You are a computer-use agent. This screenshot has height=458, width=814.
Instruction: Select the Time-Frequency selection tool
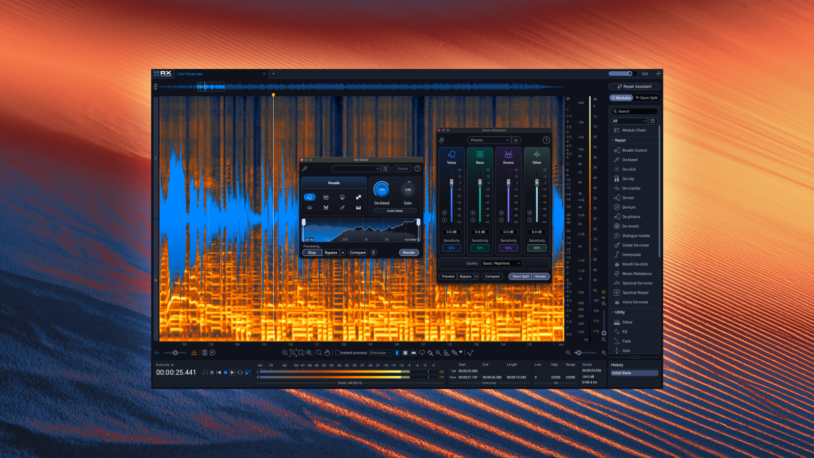point(405,353)
